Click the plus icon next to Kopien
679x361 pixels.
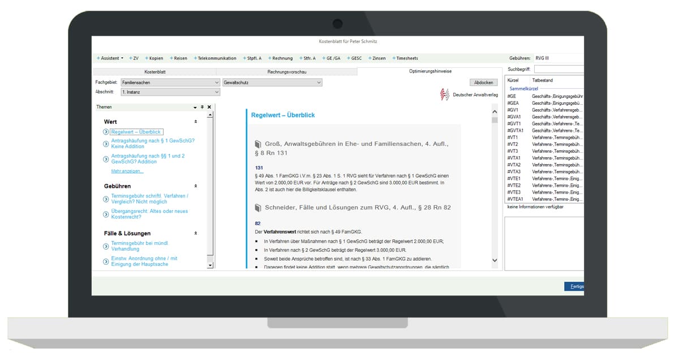coord(147,58)
